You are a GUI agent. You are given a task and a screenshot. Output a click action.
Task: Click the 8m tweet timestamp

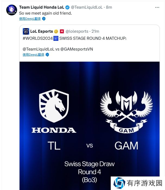point(109,7)
